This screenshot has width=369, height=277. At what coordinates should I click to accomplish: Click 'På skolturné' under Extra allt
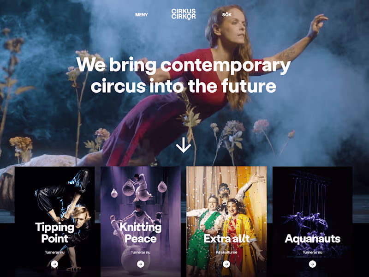226,252
